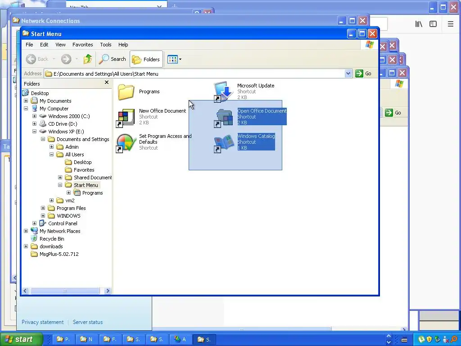Viewport: 461px width, 346px height.
Task: Open the Privacy statement link
Action: click(x=43, y=322)
